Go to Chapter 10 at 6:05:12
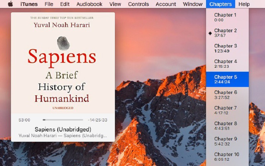 (227, 156)
